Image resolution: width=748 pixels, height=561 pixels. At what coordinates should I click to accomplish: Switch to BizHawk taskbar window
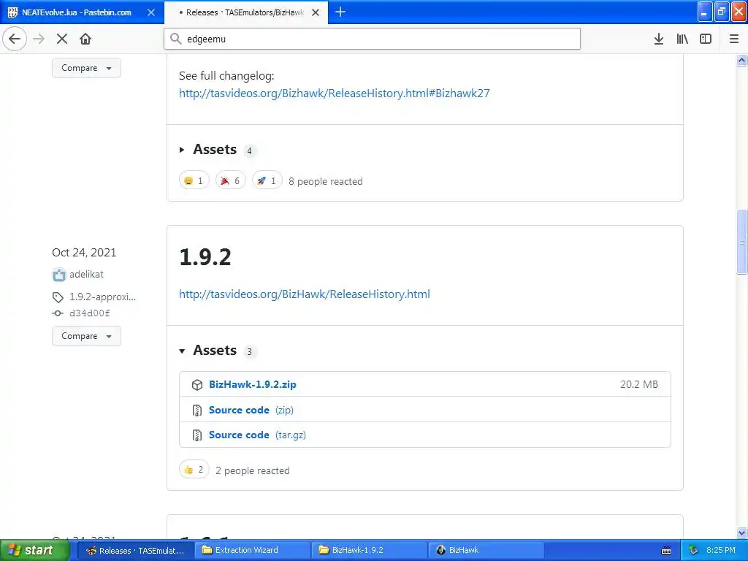click(486, 550)
